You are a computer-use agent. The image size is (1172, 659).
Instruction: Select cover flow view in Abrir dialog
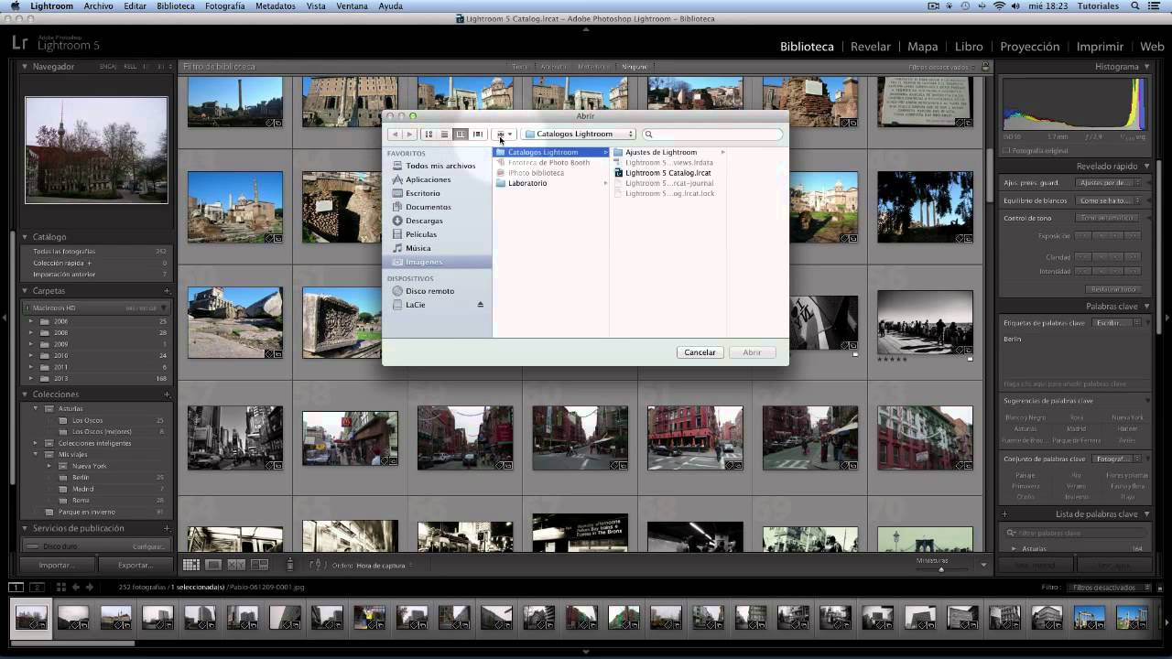477,135
